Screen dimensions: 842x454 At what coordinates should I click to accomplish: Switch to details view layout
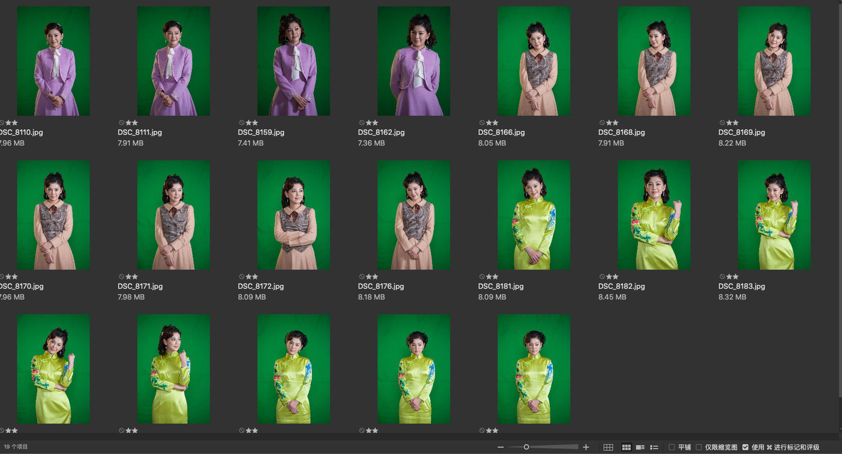click(640, 447)
